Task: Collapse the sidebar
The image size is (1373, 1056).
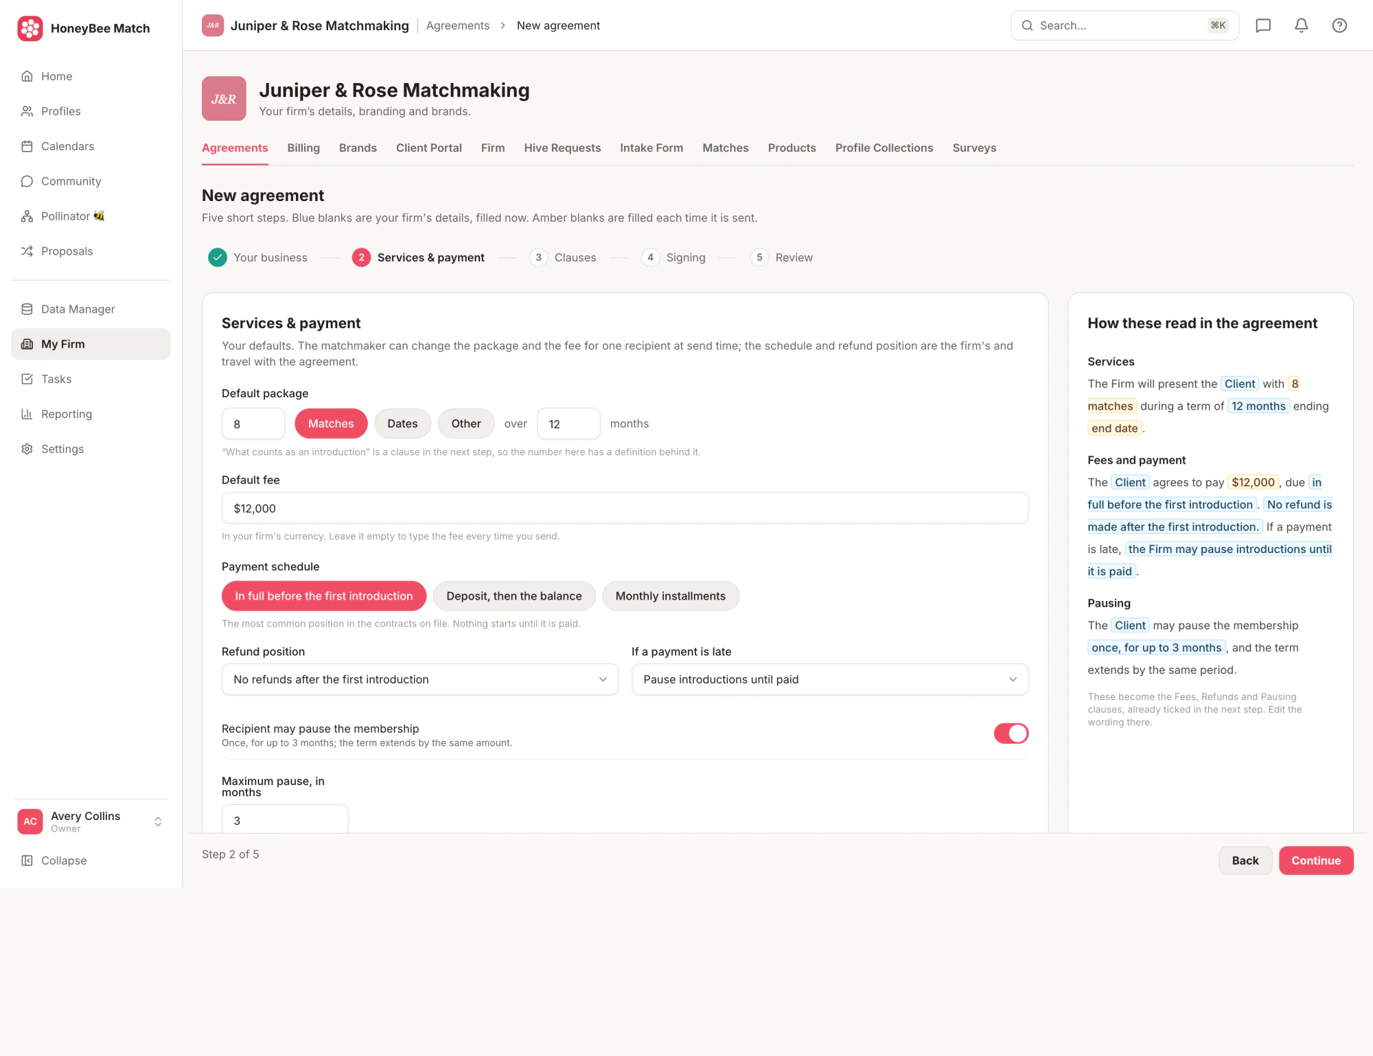Action: coord(91,860)
